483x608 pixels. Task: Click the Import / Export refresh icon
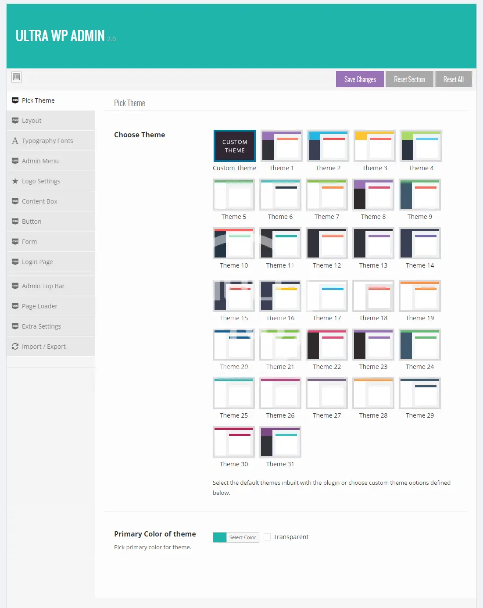click(x=15, y=347)
